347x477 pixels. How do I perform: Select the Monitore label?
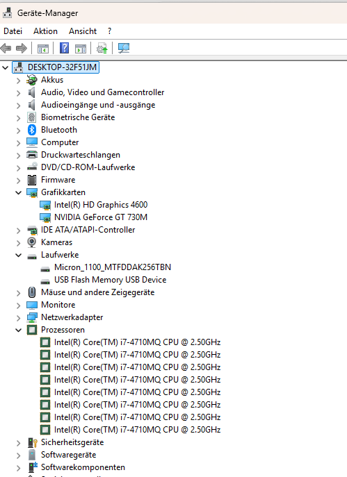coord(58,305)
